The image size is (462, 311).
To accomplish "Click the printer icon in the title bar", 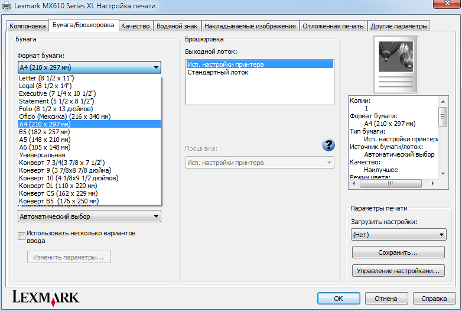I will click(6, 6).
